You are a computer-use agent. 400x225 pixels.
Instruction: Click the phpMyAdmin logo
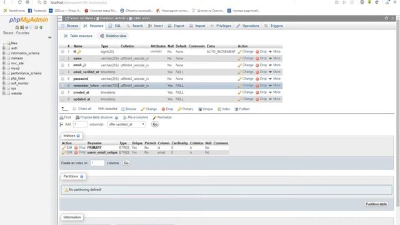pyautogui.click(x=29, y=19)
